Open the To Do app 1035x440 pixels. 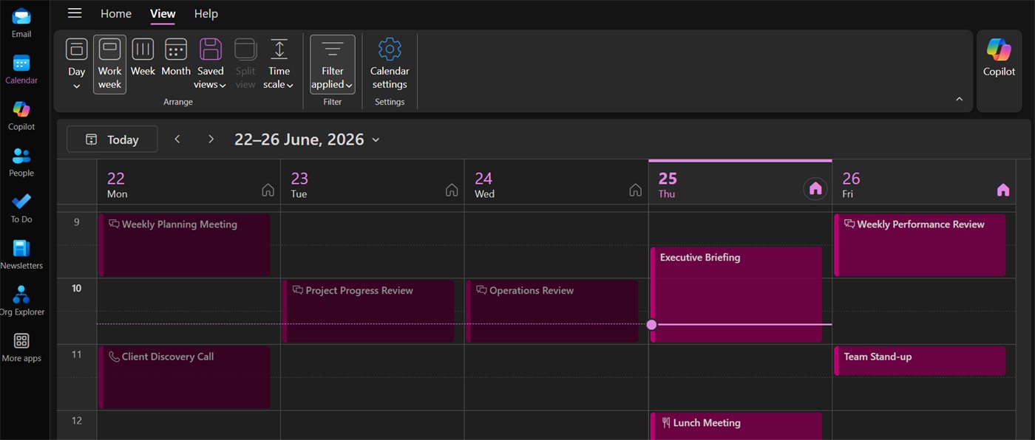tap(21, 209)
